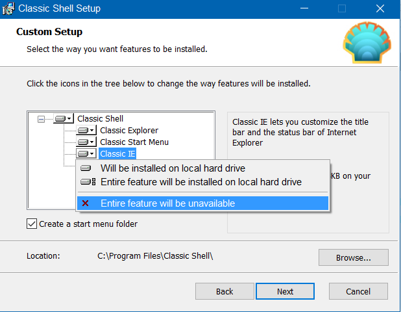Collapse the Classic Shell tree node
Image resolution: width=401 pixels, height=312 pixels.
tap(41, 119)
